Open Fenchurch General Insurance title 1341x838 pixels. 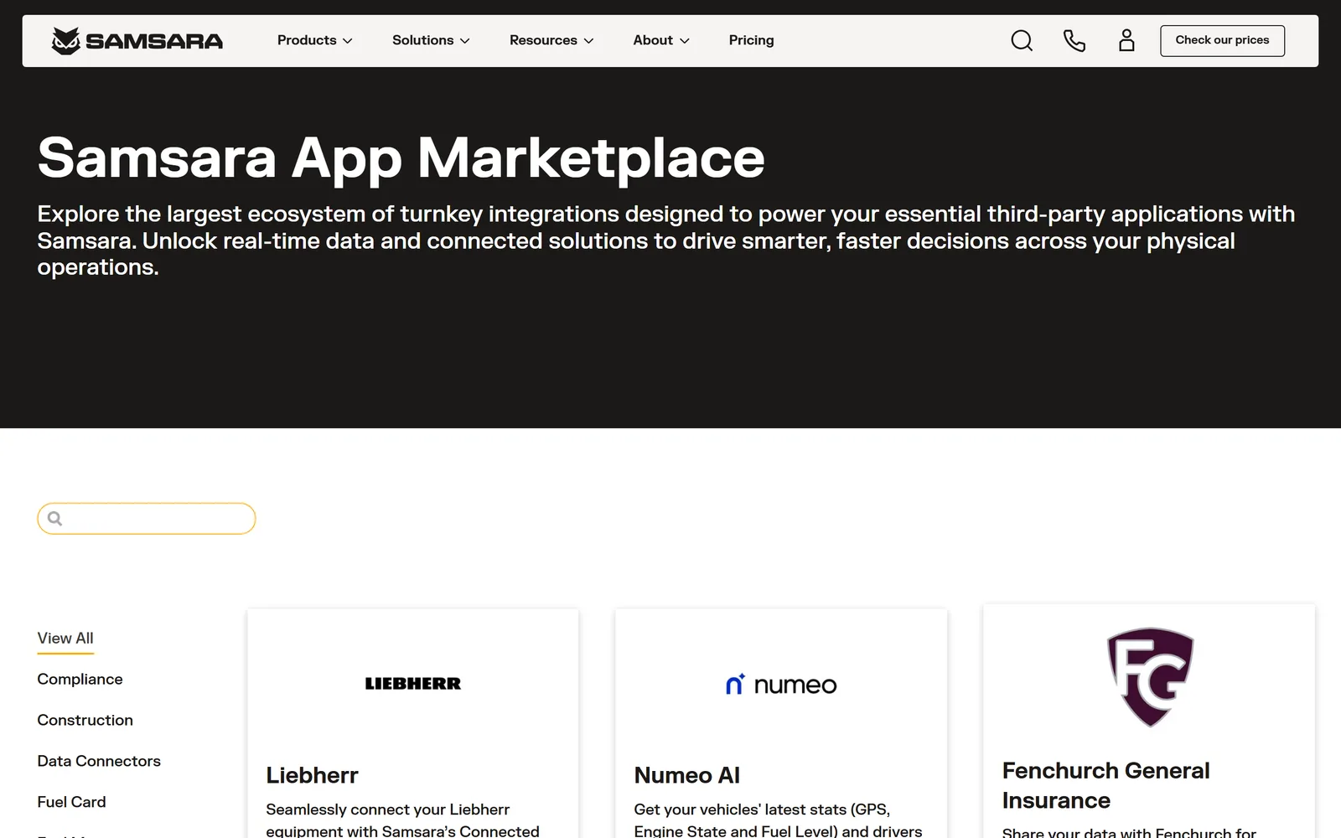(x=1105, y=785)
